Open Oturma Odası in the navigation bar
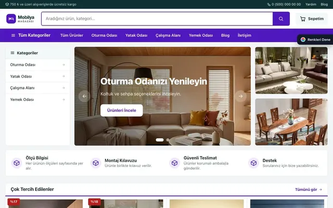 point(104,35)
